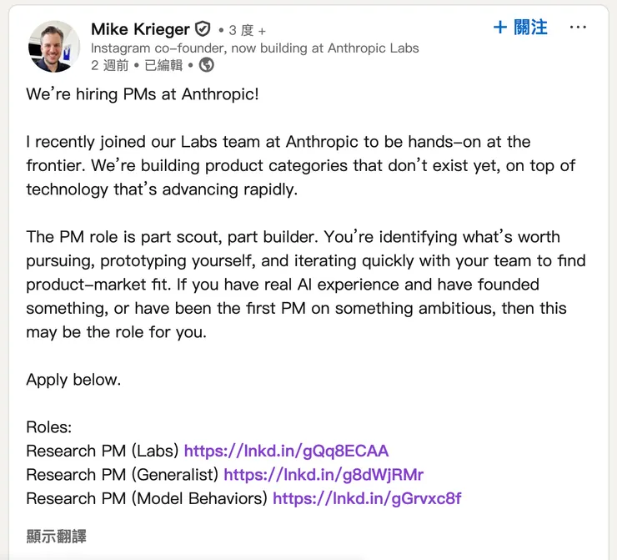Click the plus icon beside 關注

pos(500,28)
